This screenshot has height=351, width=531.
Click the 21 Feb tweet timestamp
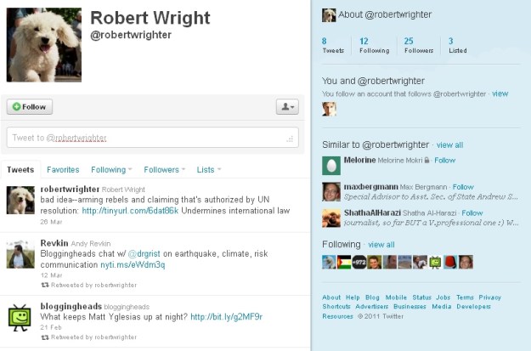51,327
